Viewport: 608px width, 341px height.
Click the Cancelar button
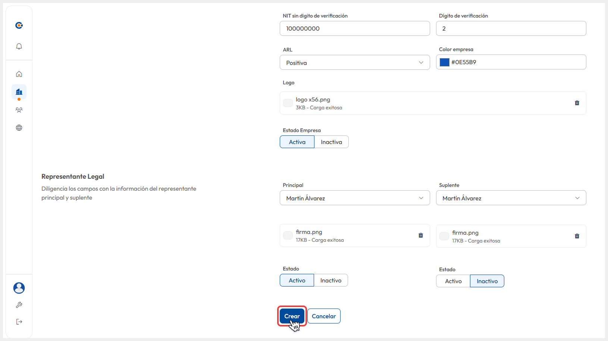point(323,316)
